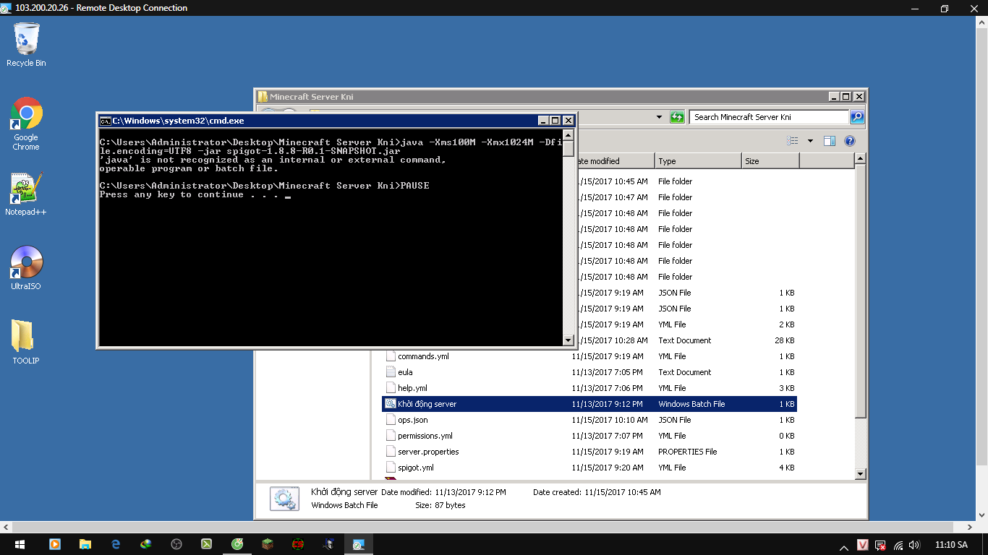Open the Windows Start button

(18, 544)
